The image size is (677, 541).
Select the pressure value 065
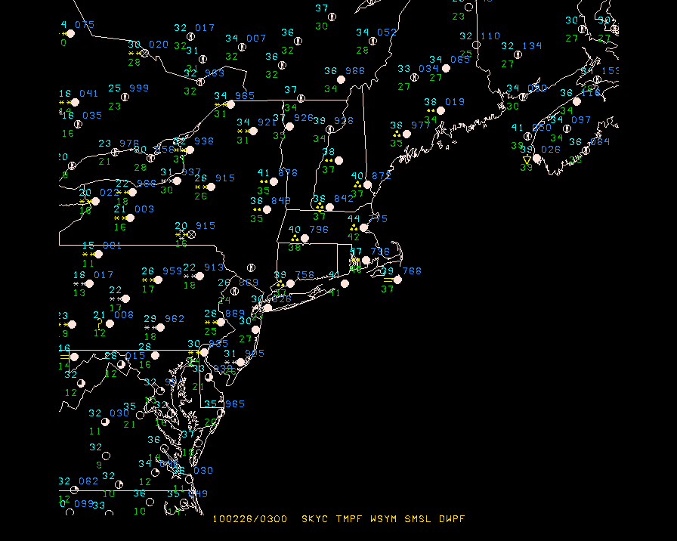point(460,59)
